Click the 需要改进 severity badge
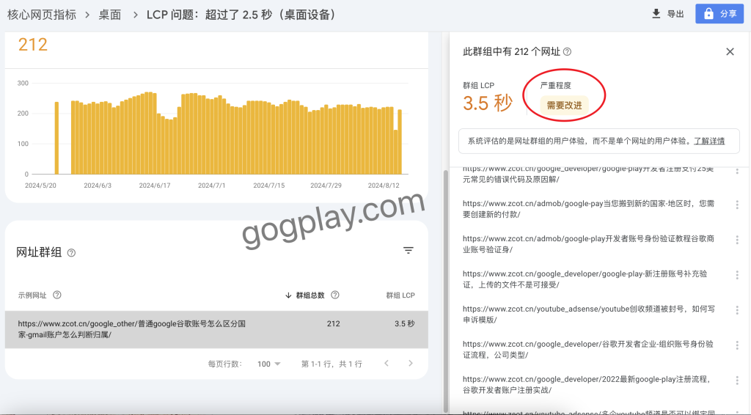Screen dimensions: 751x415 point(564,106)
